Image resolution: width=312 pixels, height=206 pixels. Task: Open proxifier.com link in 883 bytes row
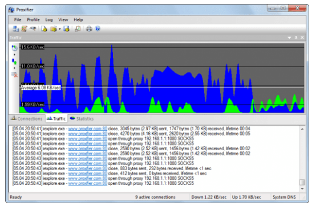point(87,168)
